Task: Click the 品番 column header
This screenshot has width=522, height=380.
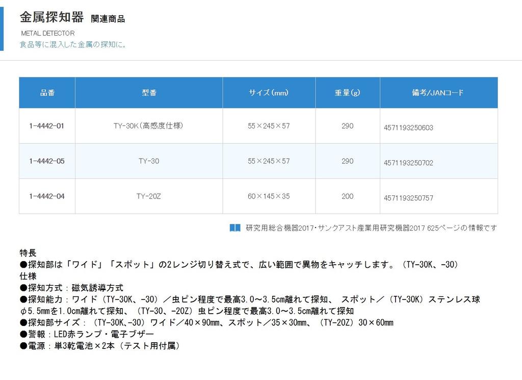Action: tap(47, 93)
